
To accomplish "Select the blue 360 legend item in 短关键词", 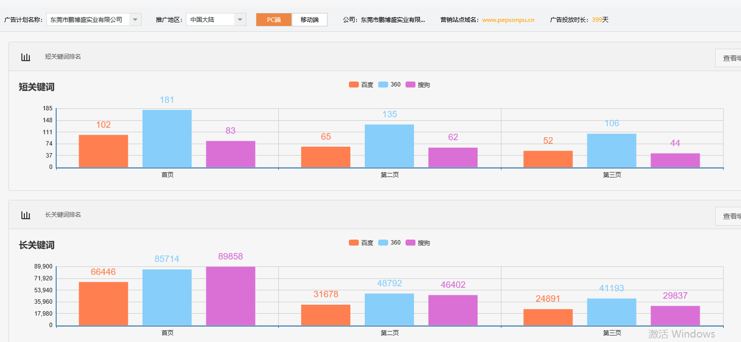I will coord(391,85).
